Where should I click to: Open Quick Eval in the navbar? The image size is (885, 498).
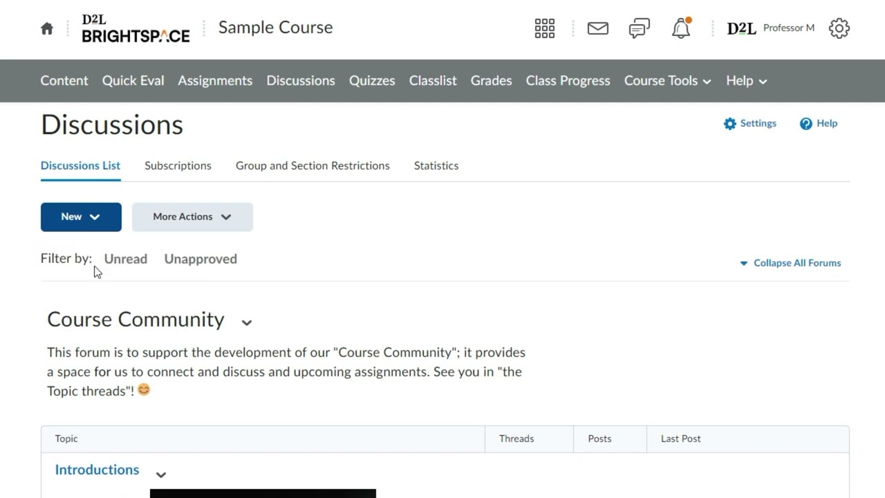[133, 80]
